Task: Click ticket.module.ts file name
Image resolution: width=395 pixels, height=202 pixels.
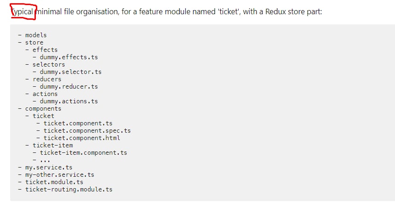Action: point(54,182)
